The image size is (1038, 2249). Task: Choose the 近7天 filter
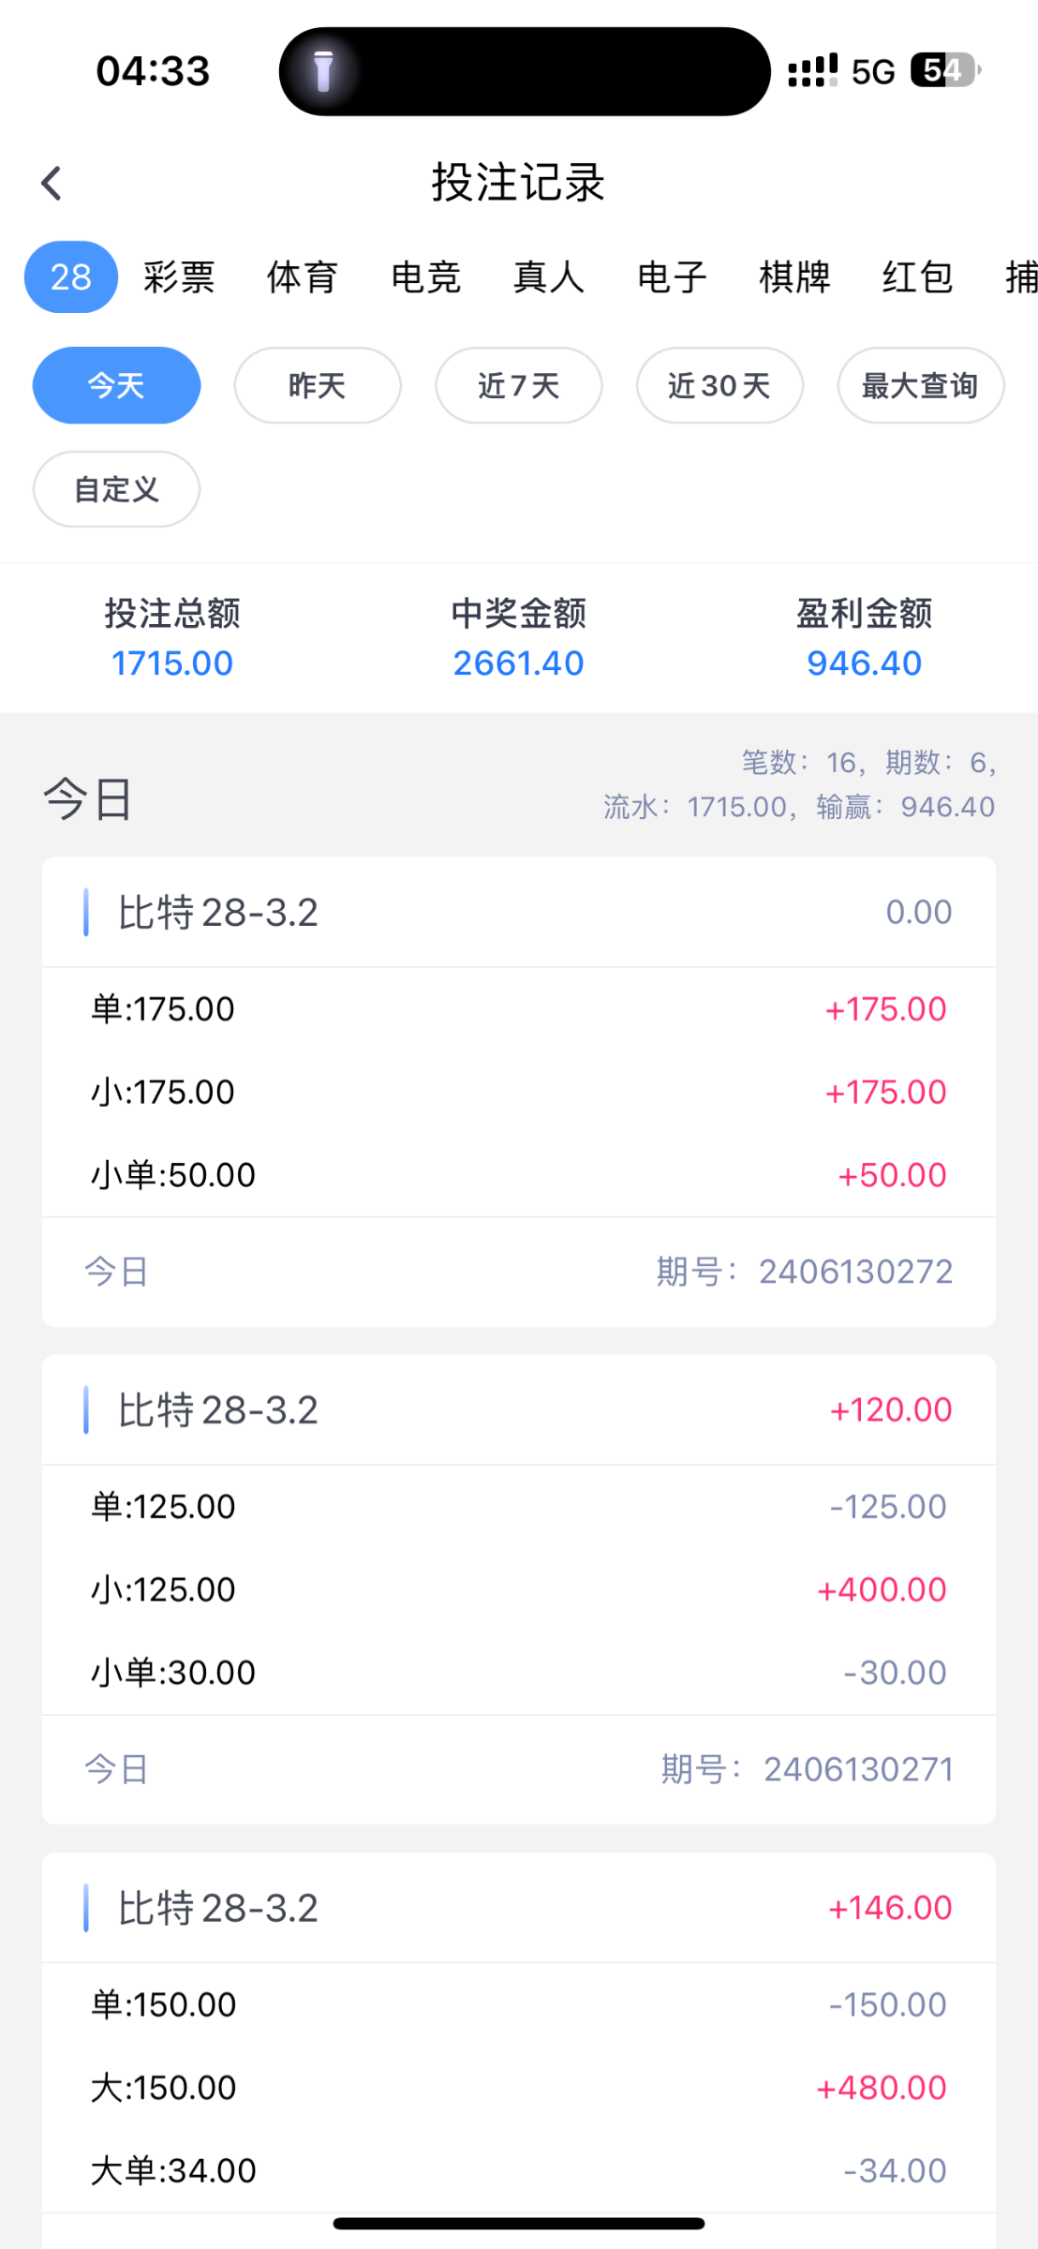(518, 385)
